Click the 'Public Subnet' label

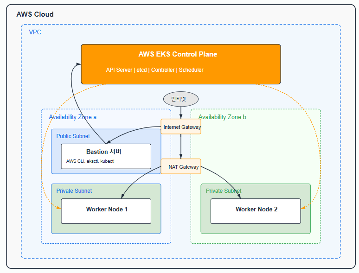click(x=73, y=136)
